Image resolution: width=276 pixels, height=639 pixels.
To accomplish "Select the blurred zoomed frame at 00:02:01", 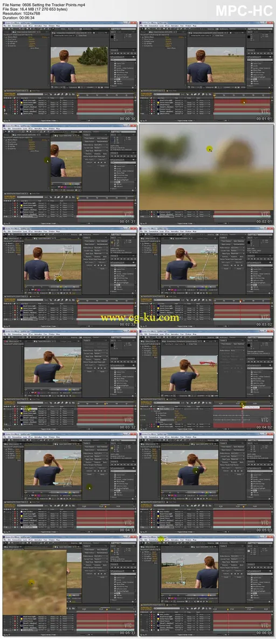I will tap(206, 175).
